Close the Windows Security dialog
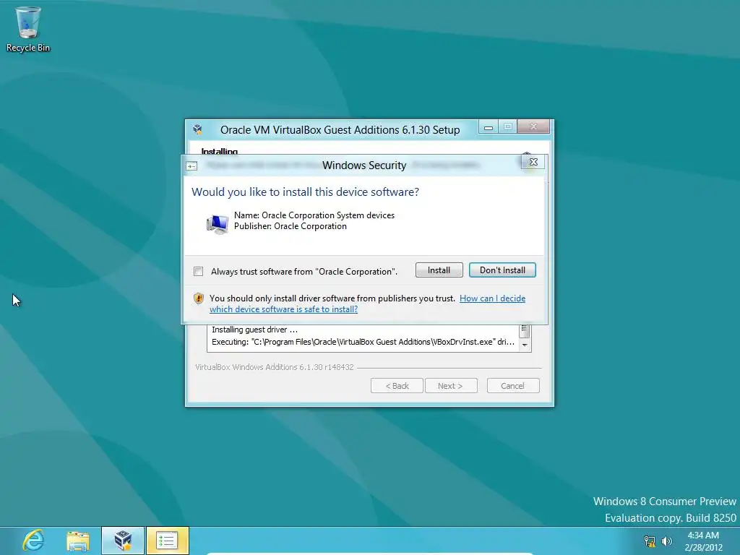This screenshot has width=740, height=555. tap(533, 162)
